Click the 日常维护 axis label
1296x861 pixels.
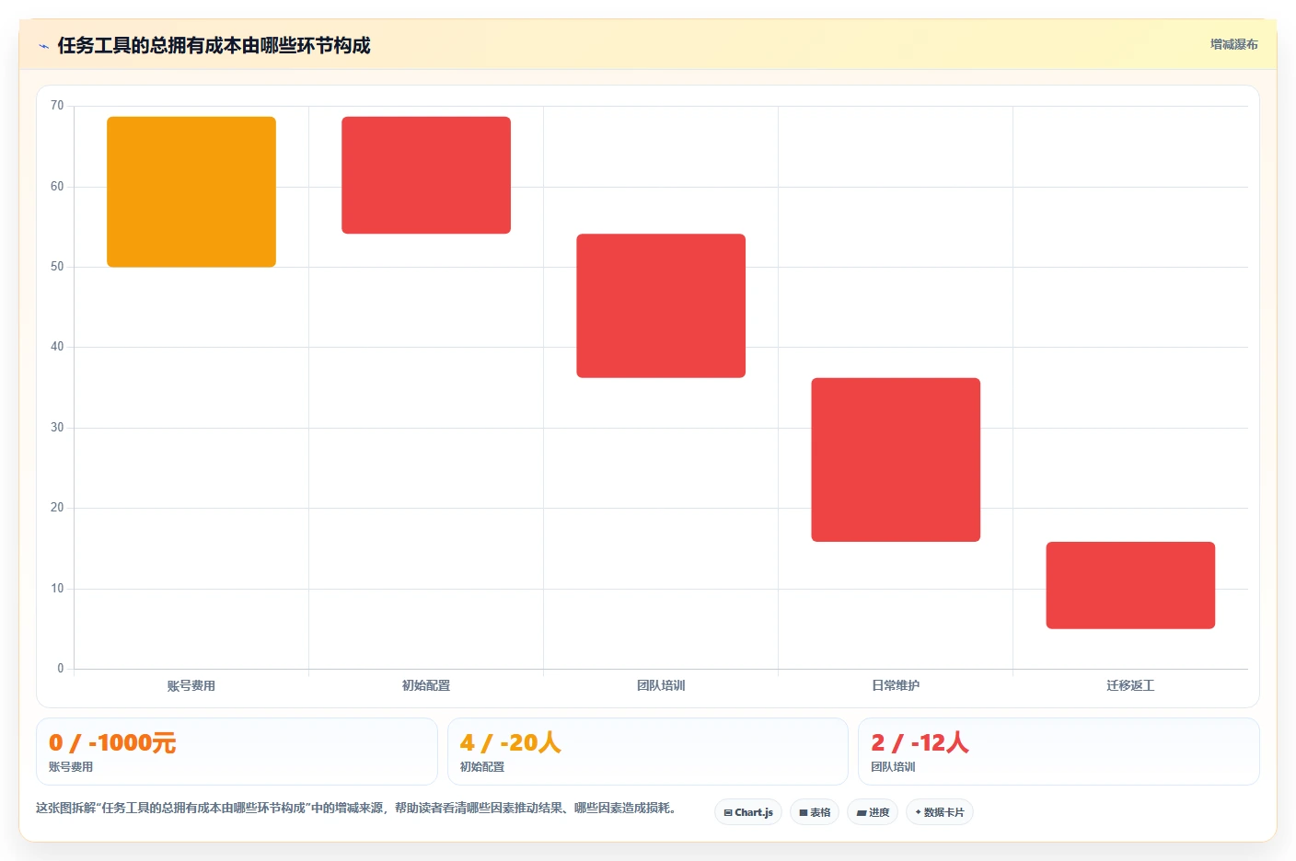(896, 685)
